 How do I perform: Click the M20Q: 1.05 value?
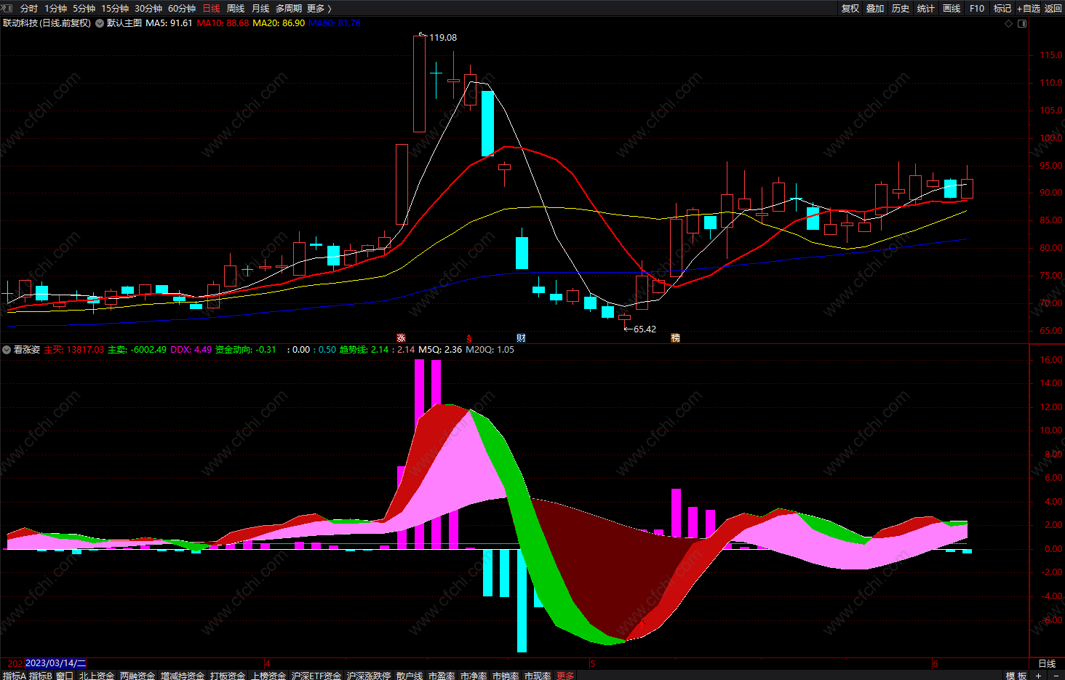point(490,350)
